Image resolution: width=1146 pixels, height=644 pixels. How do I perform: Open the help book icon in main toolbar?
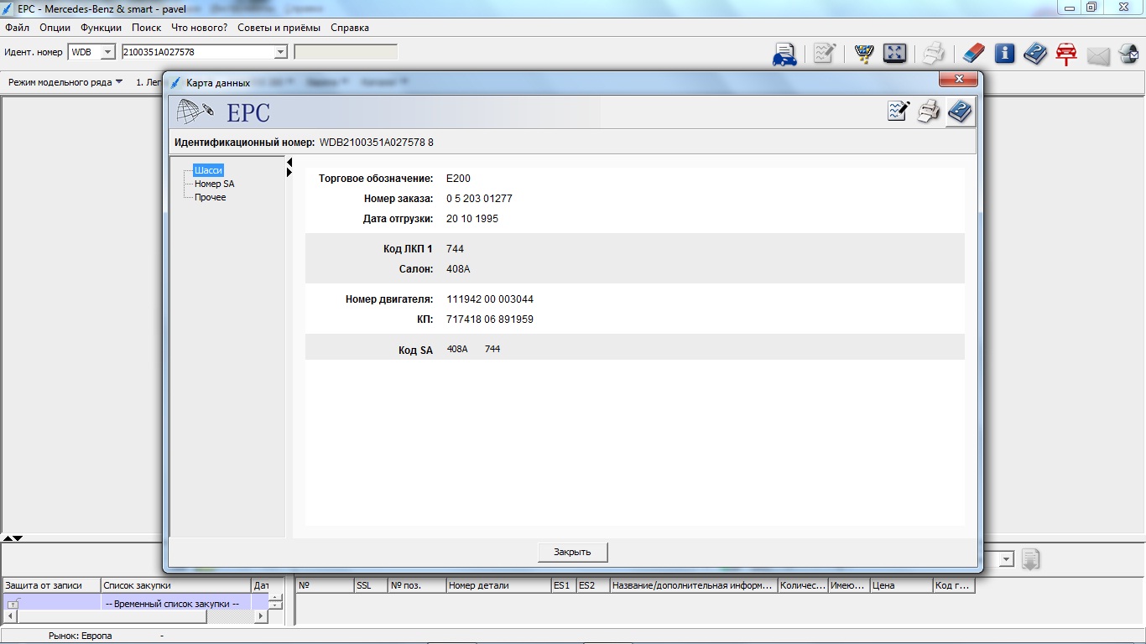pyautogui.click(x=1035, y=54)
